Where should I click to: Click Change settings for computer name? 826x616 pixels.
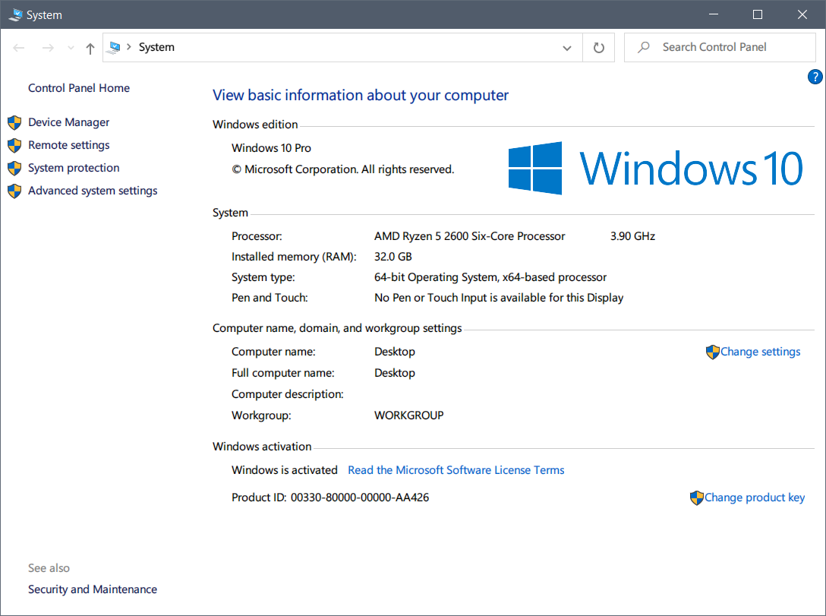coord(760,352)
